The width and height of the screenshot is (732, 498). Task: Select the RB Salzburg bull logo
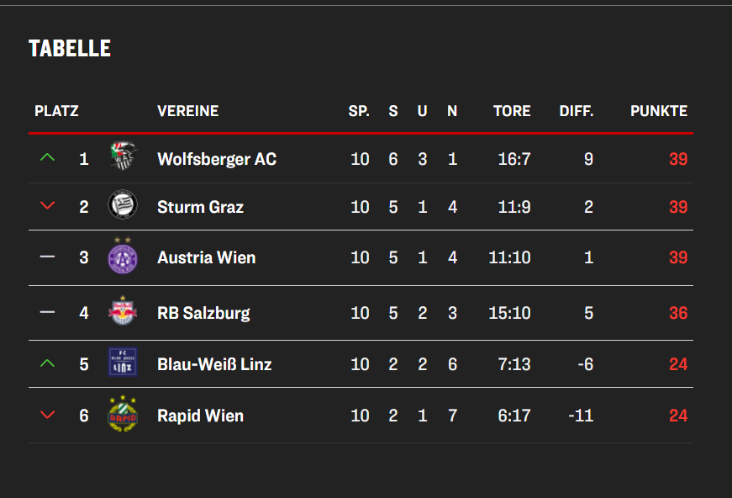click(123, 310)
